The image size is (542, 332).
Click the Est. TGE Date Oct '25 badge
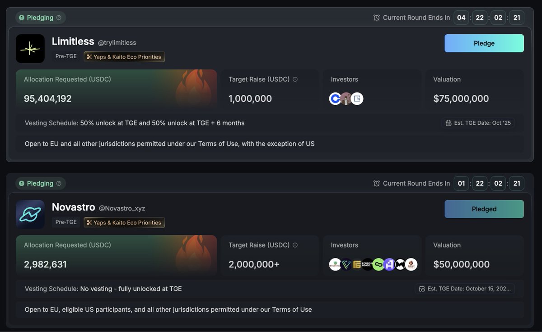[x=478, y=123]
